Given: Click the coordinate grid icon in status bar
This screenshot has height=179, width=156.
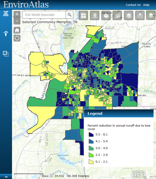Looking at the screenshot, I should (51, 176).
